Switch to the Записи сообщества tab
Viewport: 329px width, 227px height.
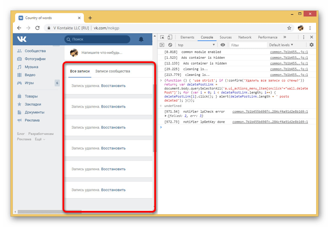(113, 71)
